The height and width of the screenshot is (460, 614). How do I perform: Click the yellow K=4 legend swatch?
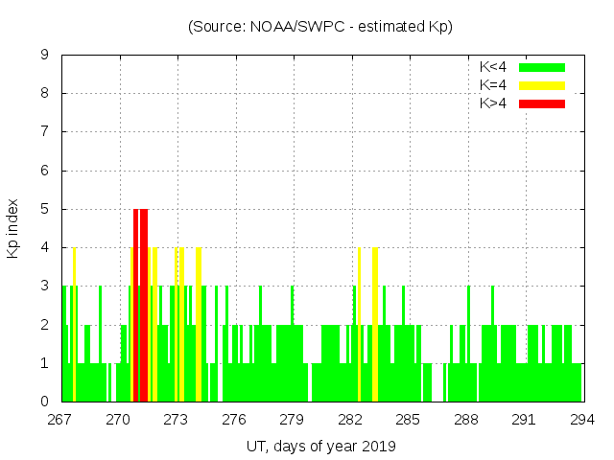pyautogui.click(x=542, y=85)
